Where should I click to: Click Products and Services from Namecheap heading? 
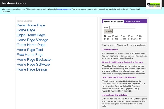[124, 45]
